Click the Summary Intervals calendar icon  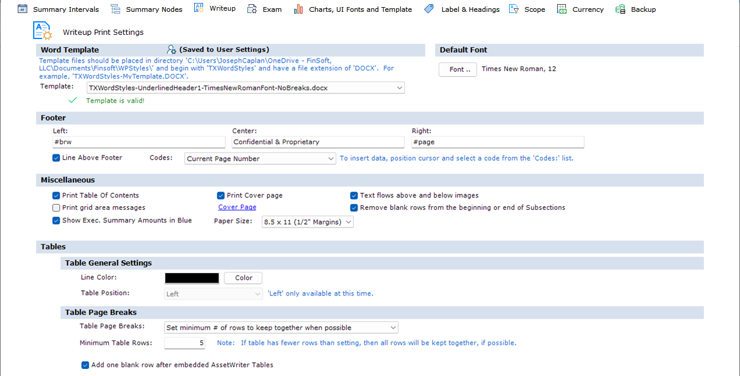pos(22,9)
